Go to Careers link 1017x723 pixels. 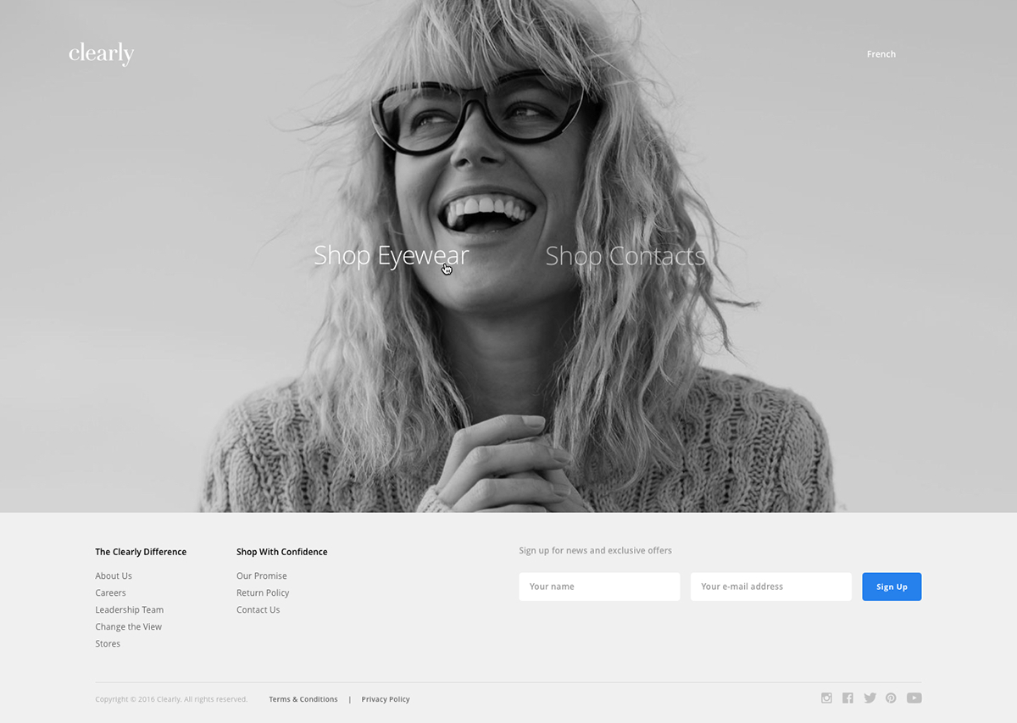point(110,592)
